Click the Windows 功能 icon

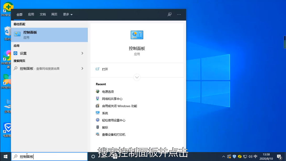(98, 106)
